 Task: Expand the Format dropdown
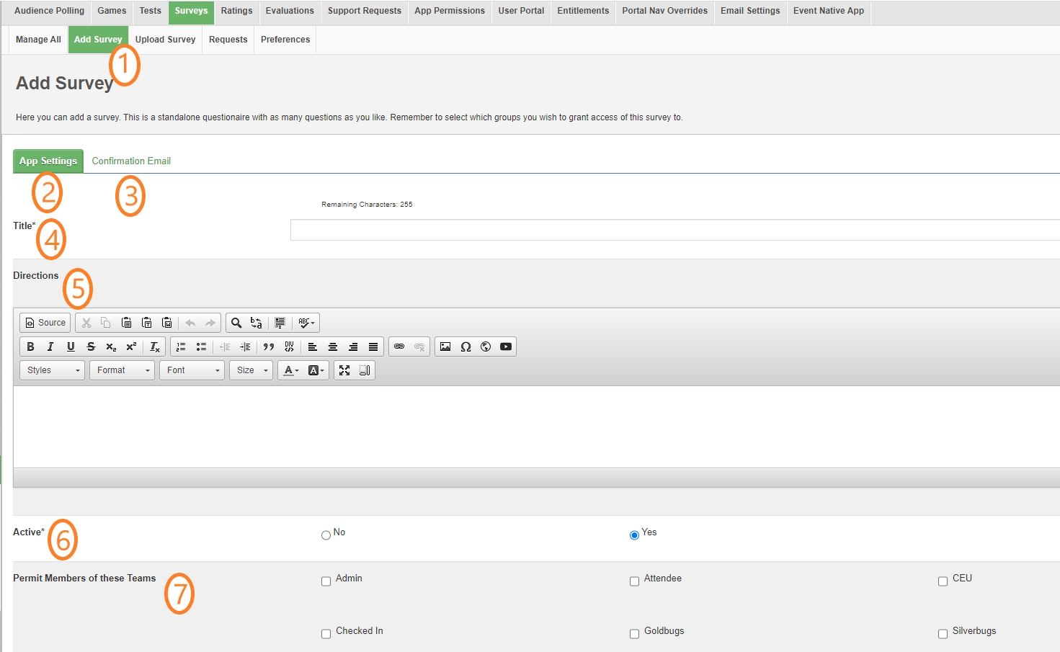click(x=122, y=370)
